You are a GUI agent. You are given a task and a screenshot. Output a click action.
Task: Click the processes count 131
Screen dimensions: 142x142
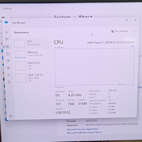pyautogui.click(x=58, y=104)
